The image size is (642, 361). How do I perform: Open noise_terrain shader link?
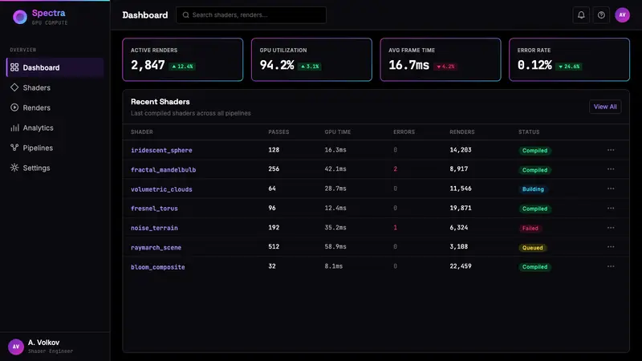click(x=154, y=228)
